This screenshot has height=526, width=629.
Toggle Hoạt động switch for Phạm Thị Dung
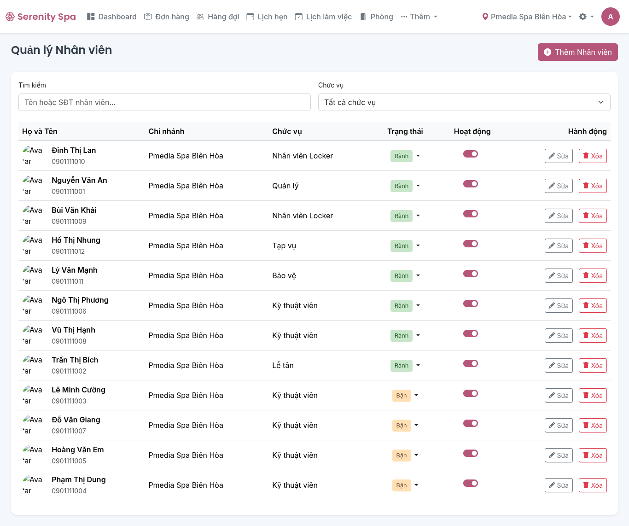click(470, 483)
